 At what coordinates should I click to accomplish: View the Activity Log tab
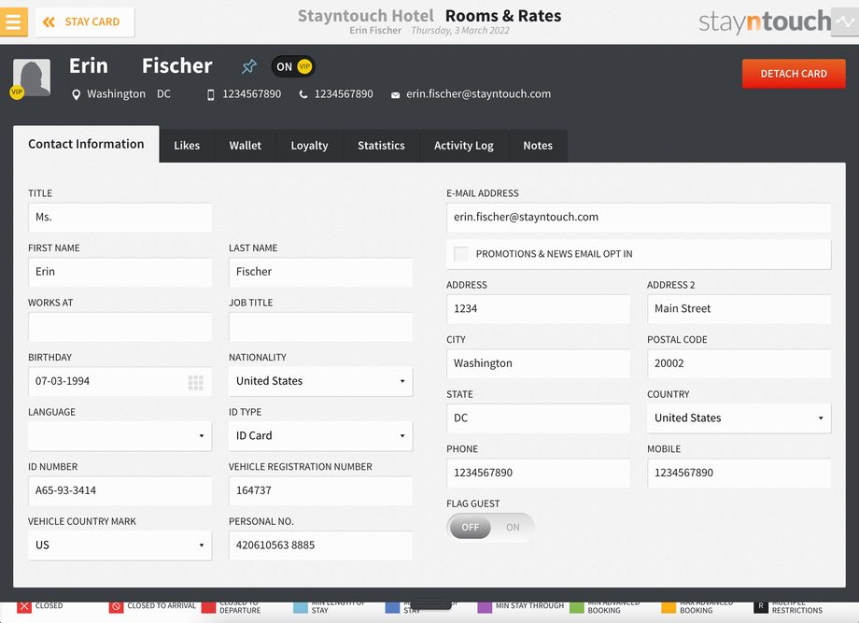[x=464, y=146]
